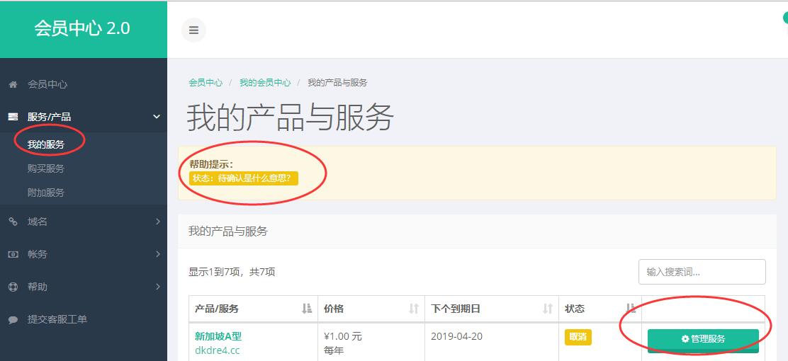The height and width of the screenshot is (361, 788).
Task: Click the server icon beside 服务/产品
Action: coord(13,117)
